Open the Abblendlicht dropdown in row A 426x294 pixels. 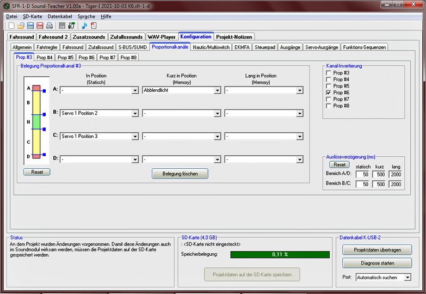coord(217,90)
